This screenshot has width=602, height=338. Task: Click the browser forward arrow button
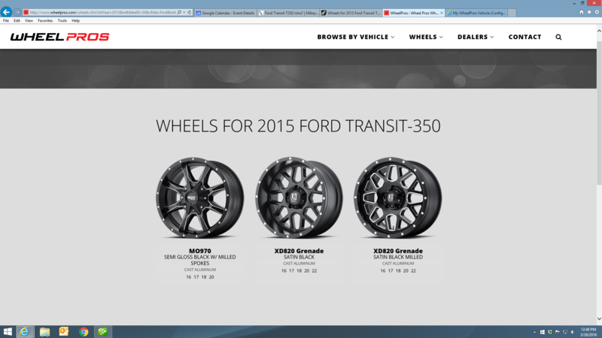[x=17, y=12]
